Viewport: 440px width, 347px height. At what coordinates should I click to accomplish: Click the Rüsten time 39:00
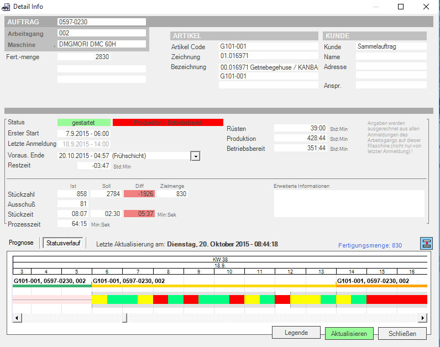pos(300,128)
